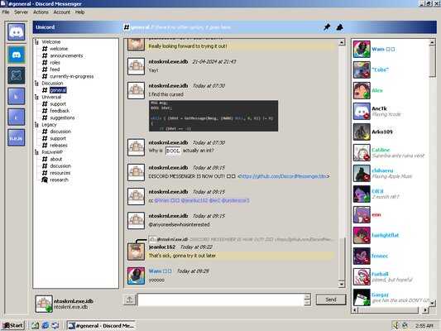Select the about channel under ReLiveWP
The image size is (441, 331).
tap(56, 159)
